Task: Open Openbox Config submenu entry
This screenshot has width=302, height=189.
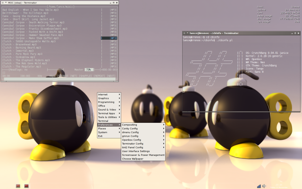Action: tap(143, 140)
